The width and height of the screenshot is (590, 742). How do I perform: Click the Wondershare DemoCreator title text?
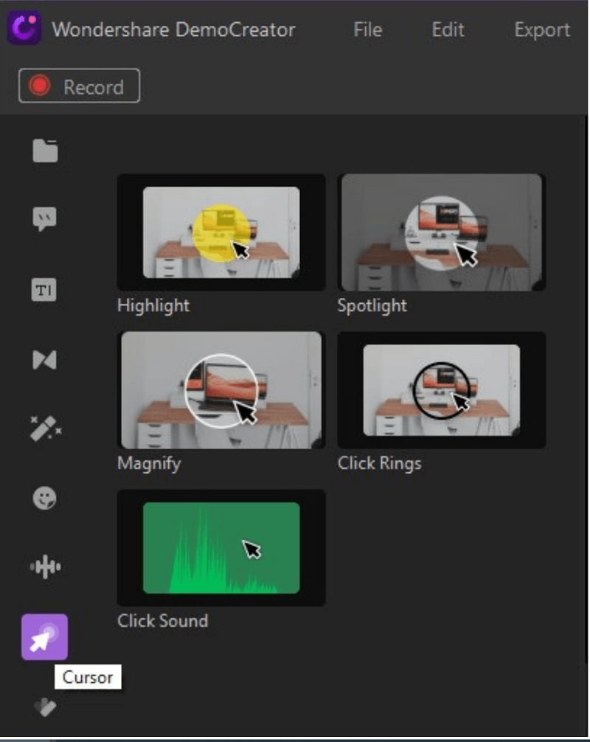pyautogui.click(x=173, y=30)
